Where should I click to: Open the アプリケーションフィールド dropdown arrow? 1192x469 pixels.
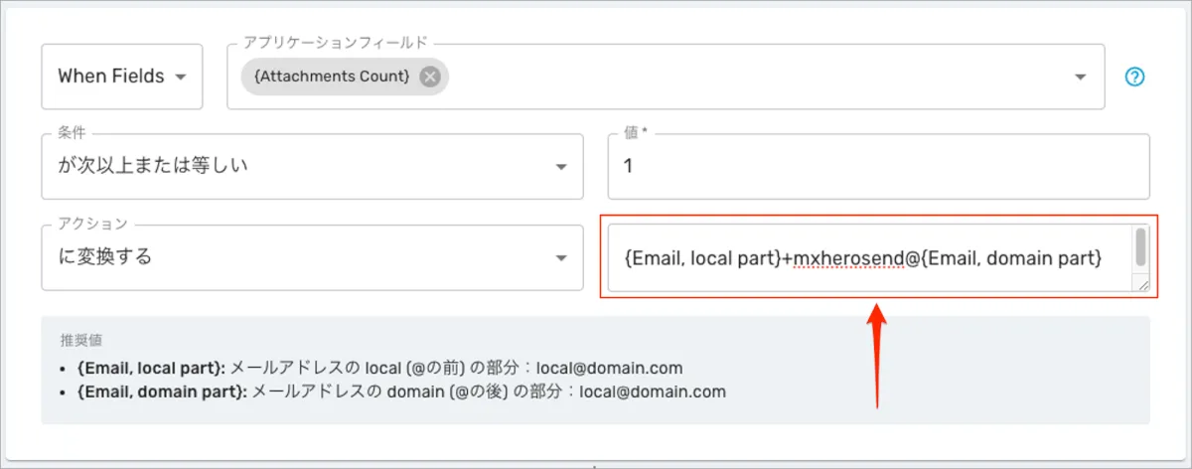(x=1083, y=78)
